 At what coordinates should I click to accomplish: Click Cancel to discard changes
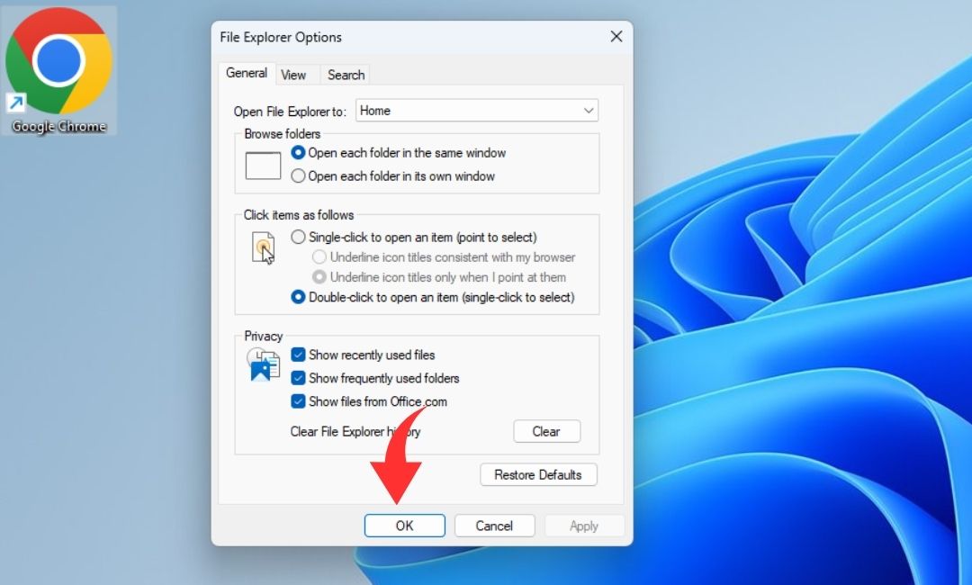pos(494,526)
